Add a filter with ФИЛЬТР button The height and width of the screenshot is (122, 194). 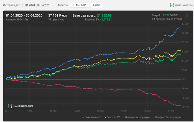pyautogui.click(x=80, y=5)
